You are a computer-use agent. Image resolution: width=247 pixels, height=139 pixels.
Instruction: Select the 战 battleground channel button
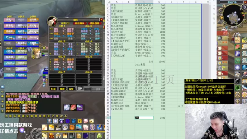(x=23, y=116)
